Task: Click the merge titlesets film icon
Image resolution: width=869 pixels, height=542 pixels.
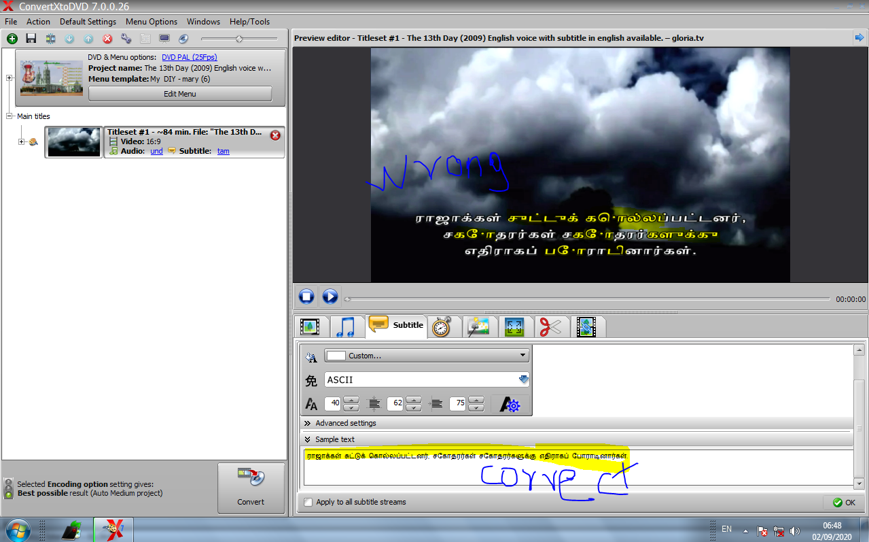Action: pyautogui.click(x=50, y=39)
